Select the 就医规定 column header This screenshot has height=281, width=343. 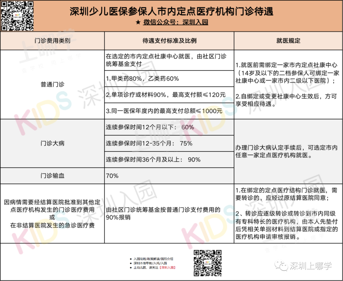click(288, 41)
